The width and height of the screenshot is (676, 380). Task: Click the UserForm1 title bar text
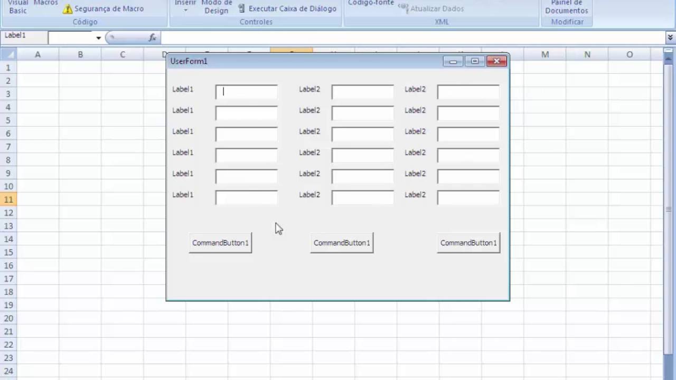click(189, 61)
